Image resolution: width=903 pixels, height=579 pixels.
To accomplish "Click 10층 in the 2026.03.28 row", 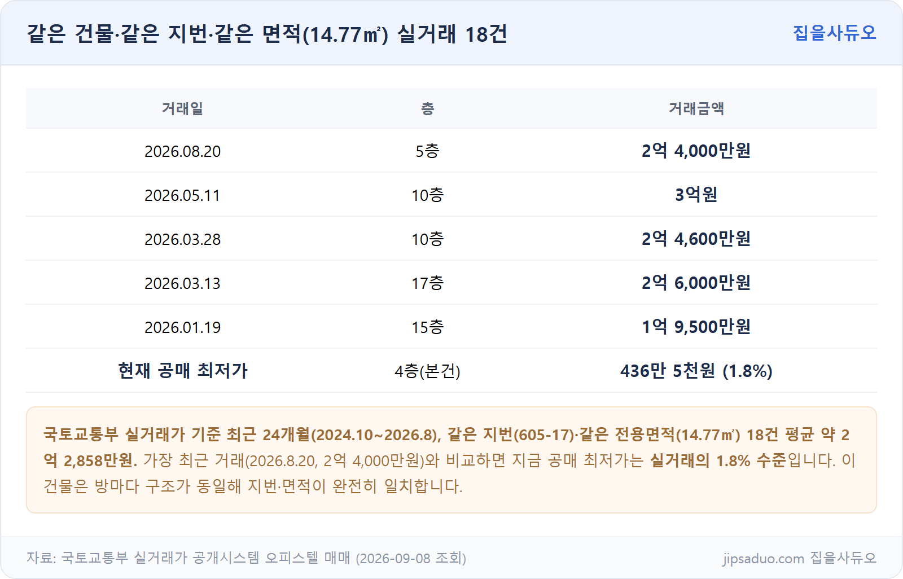I will (x=427, y=239).
